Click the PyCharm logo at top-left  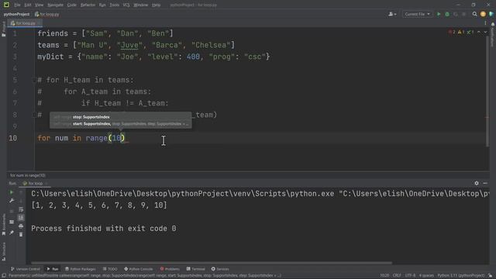(x=6, y=5)
